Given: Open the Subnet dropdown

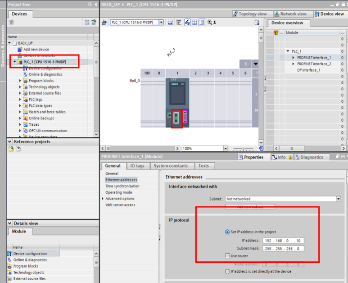Looking at the screenshot, I should click(x=338, y=199).
